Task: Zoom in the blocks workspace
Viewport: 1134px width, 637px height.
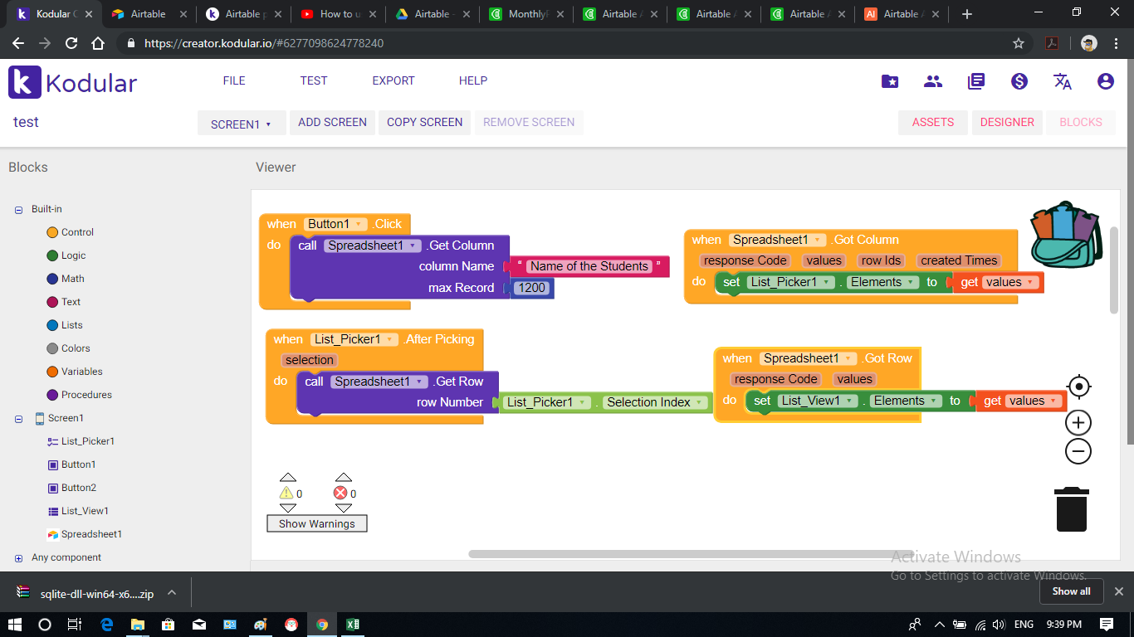Action: [1078, 423]
